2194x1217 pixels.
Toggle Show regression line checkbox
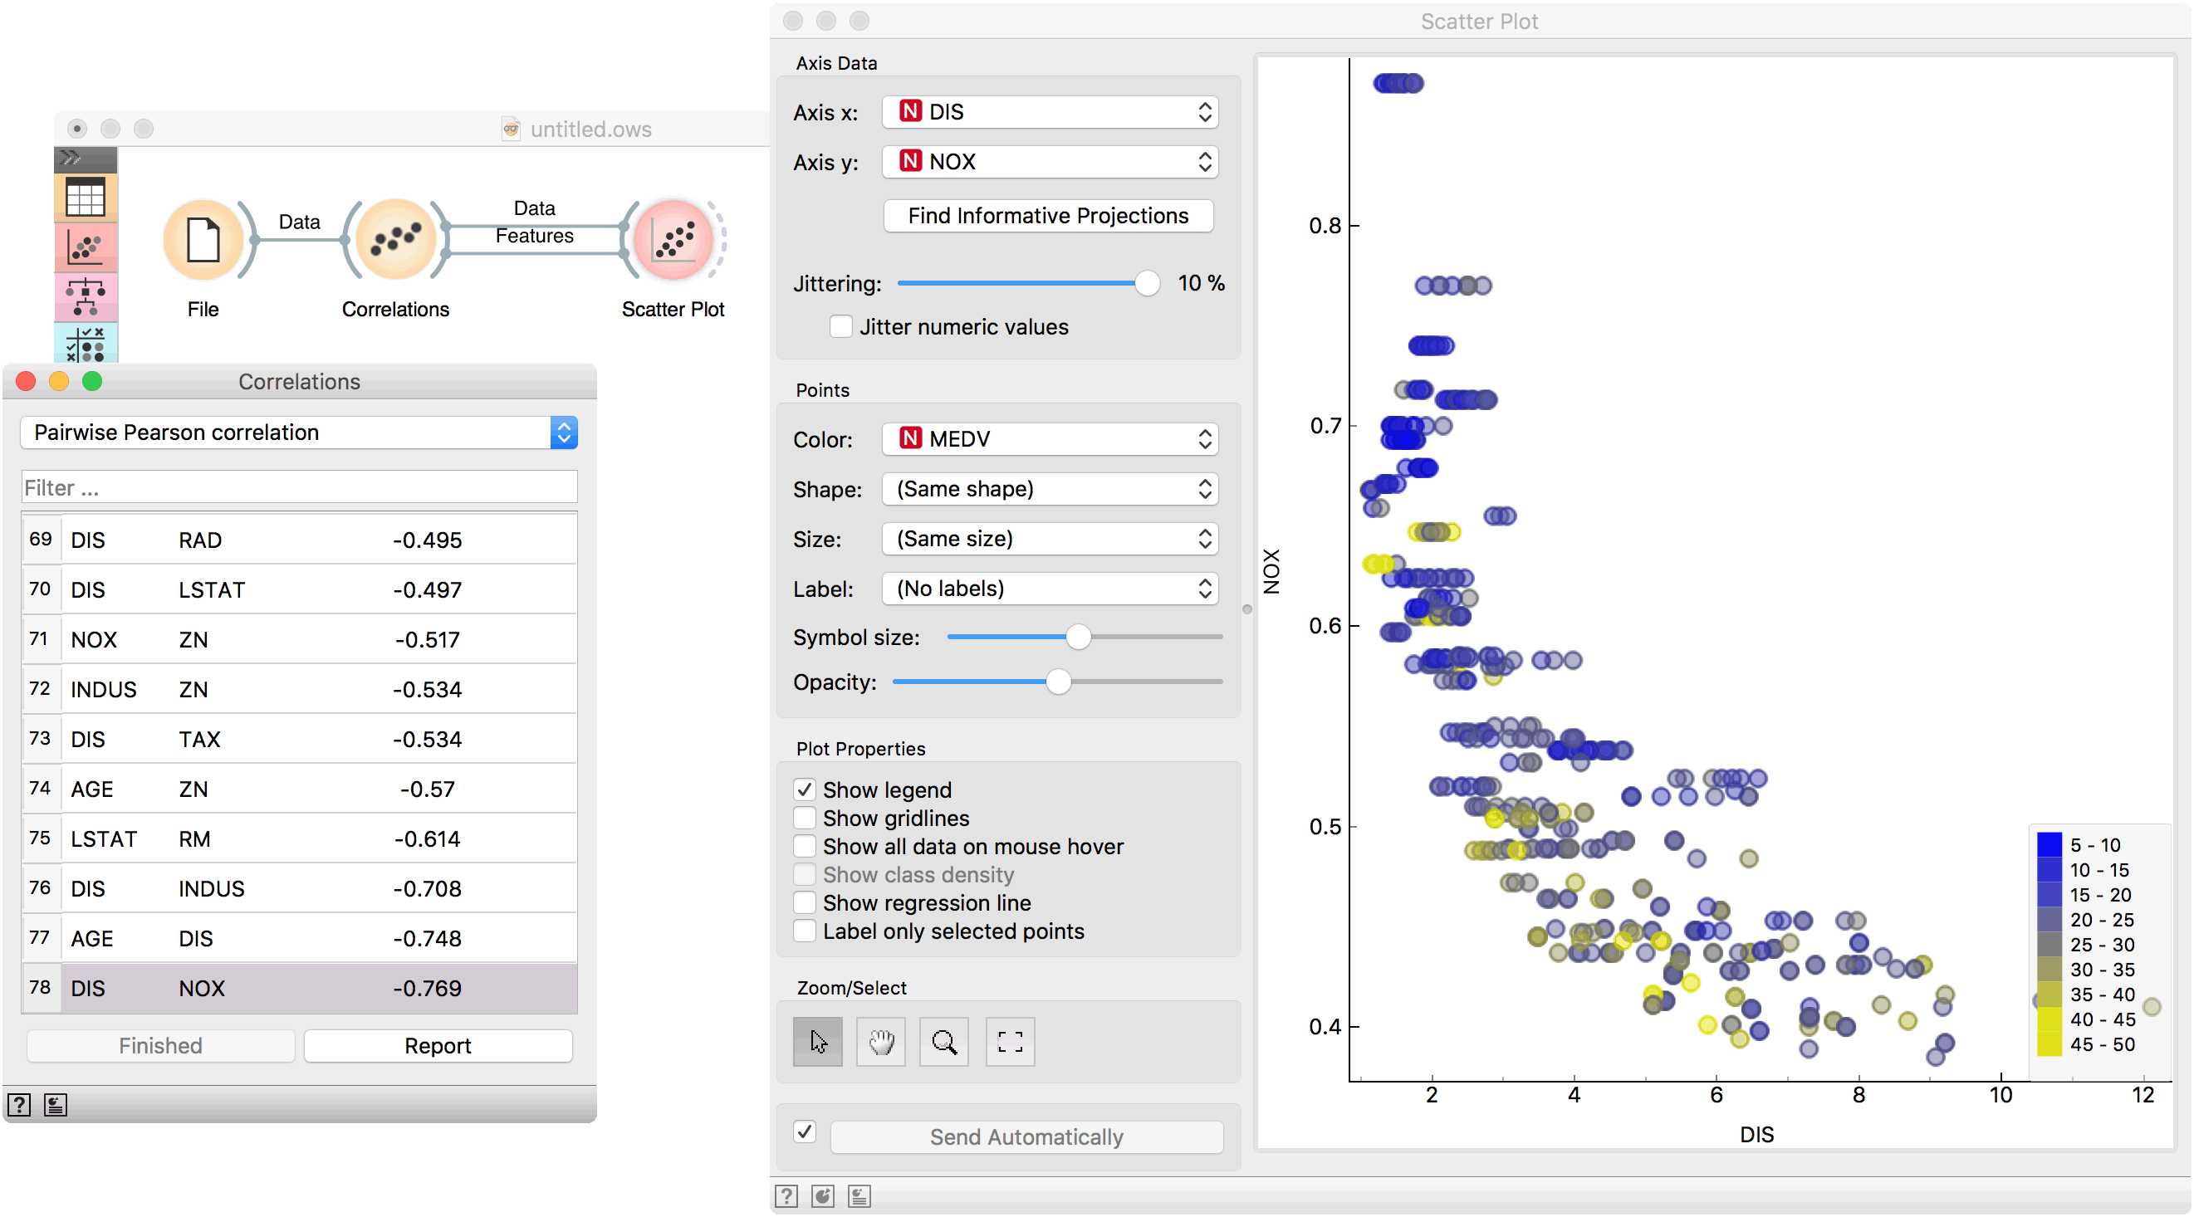(805, 902)
